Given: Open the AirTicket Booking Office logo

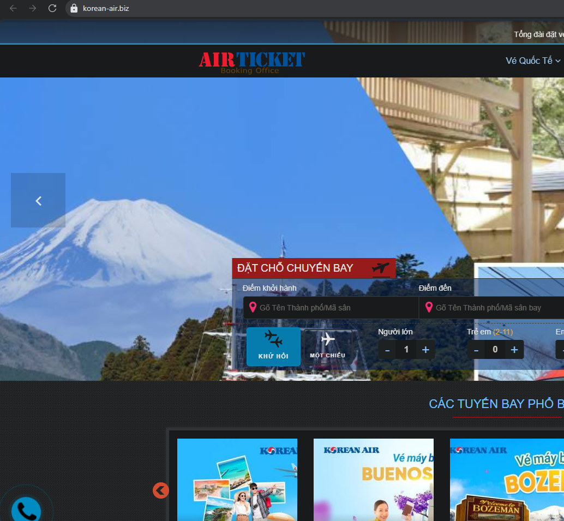Looking at the screenshot, I should pyautogui.click(x=252, y=63).
